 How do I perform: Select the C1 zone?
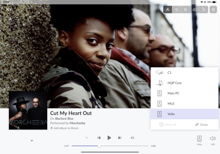point(184,73)
